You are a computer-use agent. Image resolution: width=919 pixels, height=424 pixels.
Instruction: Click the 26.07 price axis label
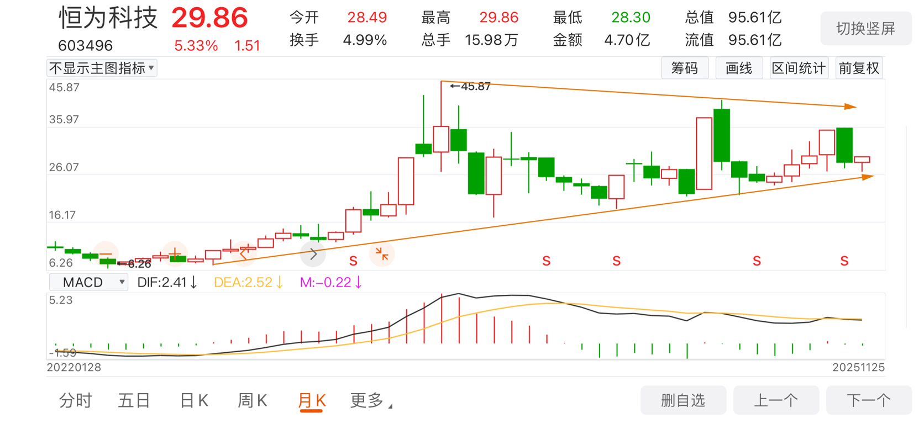(x=64, y=167)
